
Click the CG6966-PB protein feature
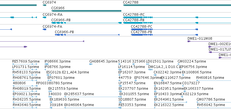[64, 32]
